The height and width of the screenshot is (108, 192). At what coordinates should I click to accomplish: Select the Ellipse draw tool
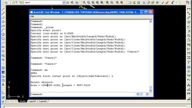3,47
